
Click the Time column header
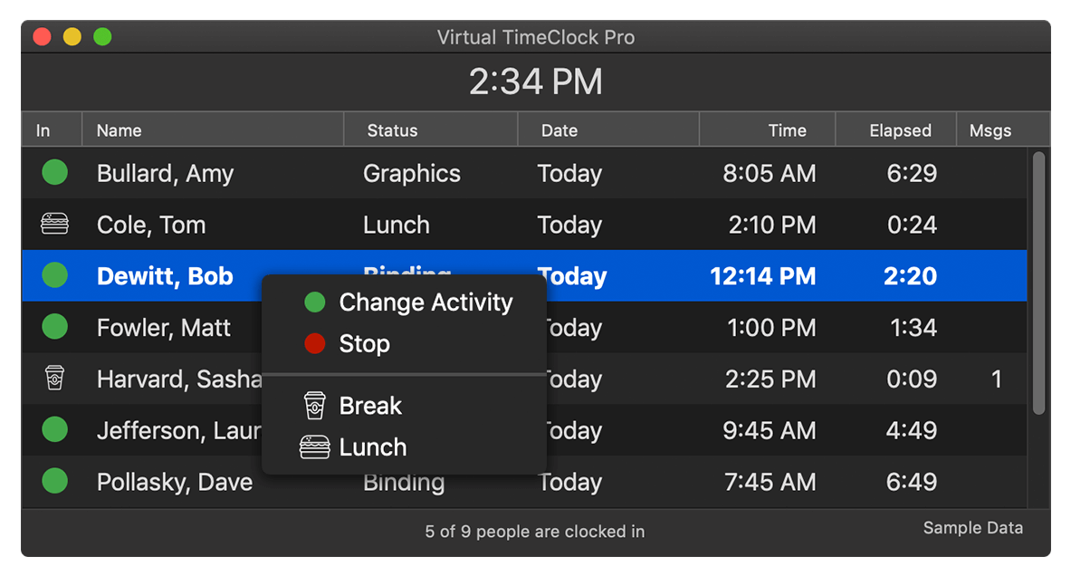click(787, 130)
